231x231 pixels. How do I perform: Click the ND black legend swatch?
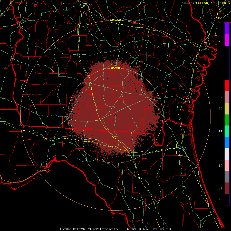[227, 200]
